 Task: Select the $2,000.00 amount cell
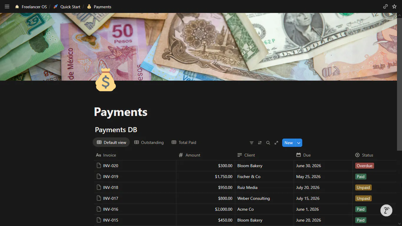point(205,209)
